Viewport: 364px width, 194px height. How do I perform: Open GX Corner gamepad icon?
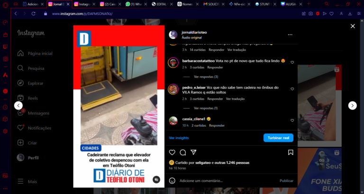click(16, 4)
